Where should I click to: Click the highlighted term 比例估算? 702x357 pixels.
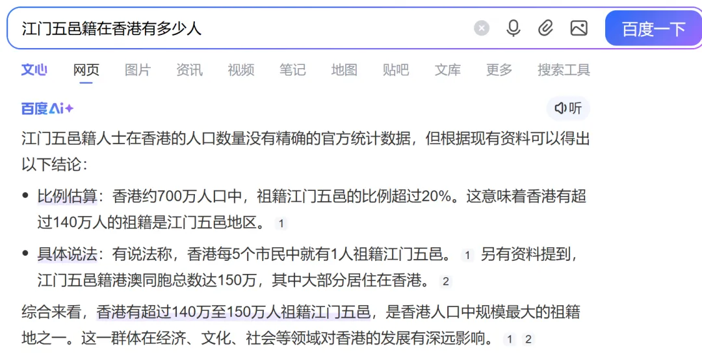[x=67, y=196]
